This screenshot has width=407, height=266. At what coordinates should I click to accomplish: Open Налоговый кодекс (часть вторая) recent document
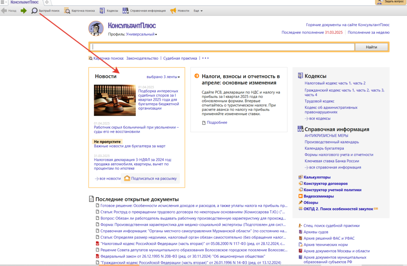(x=193, y=244)
